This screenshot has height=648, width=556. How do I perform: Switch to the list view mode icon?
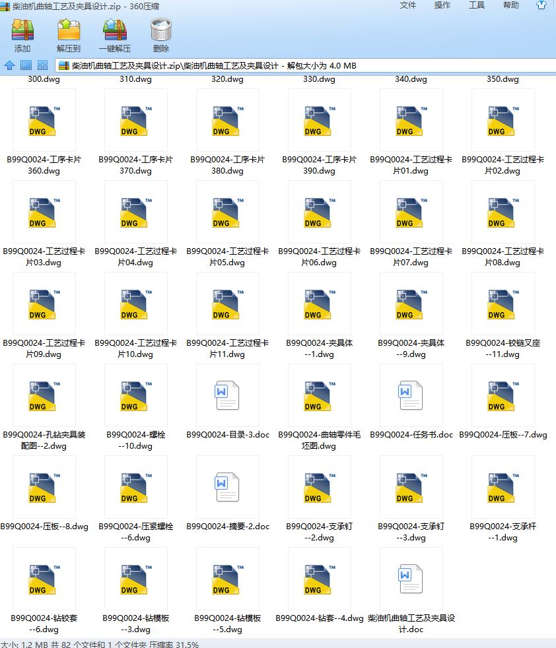click(x=26, y=65)
